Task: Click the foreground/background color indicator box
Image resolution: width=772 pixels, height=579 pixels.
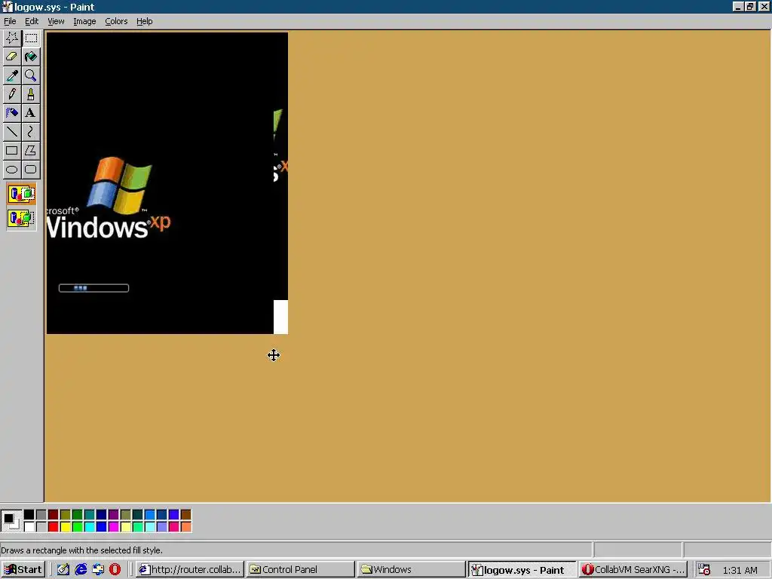Action: coord(11,521)
